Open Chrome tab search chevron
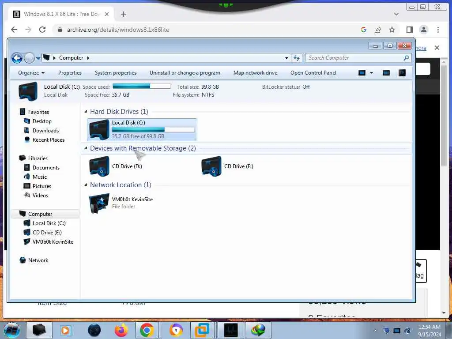Viewport: 452px width, 339px height. (x=396, y=14)
